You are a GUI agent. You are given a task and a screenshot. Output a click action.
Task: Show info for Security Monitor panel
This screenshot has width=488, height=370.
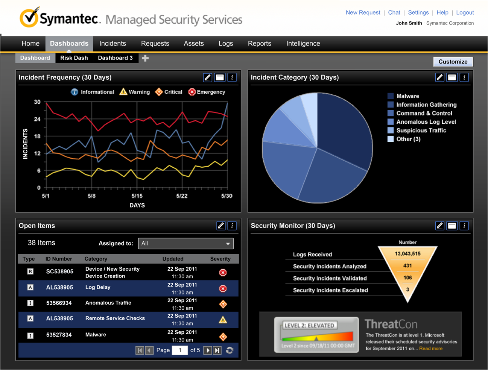coord(464,226)
